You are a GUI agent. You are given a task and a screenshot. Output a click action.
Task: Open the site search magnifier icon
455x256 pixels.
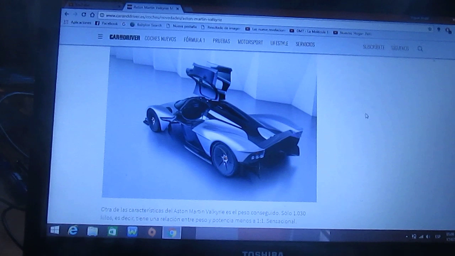tap(420, 49)
